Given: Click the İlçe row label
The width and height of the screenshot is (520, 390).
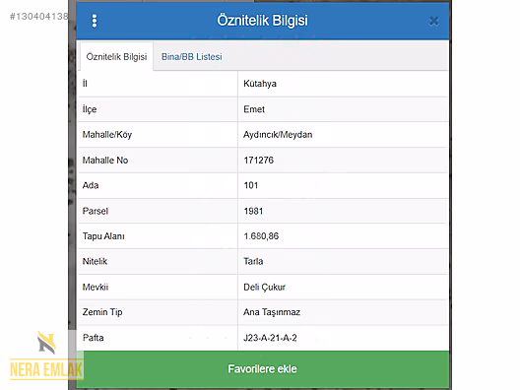Looking at the screenshot, I should tap(90, 109).
